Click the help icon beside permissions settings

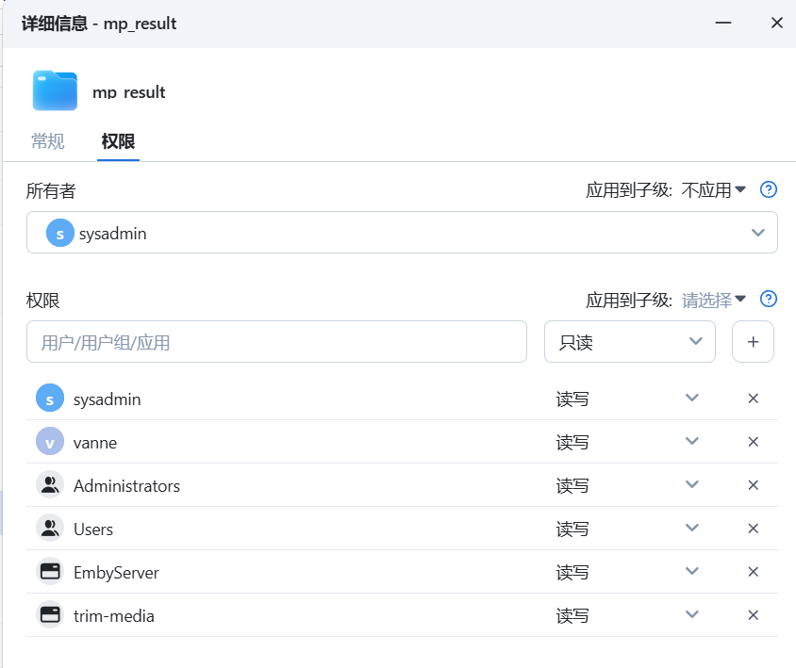point(769,299)
